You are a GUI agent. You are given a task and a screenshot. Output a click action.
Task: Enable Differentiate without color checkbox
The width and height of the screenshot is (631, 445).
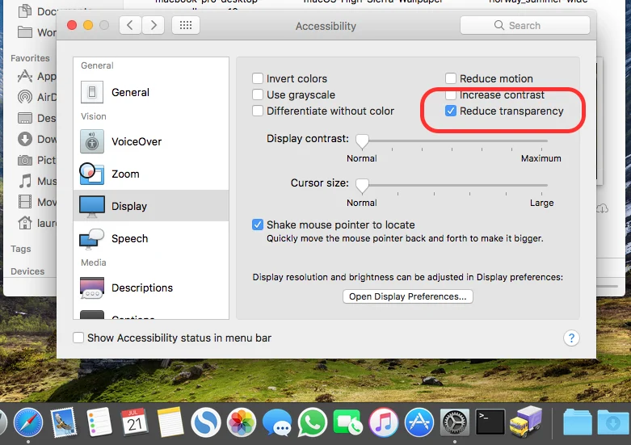(258, 111)
